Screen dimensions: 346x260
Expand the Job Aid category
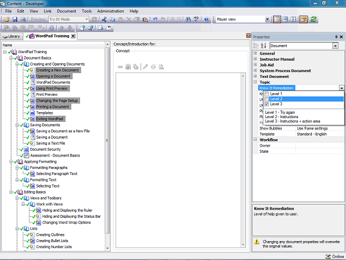(255, 64)
